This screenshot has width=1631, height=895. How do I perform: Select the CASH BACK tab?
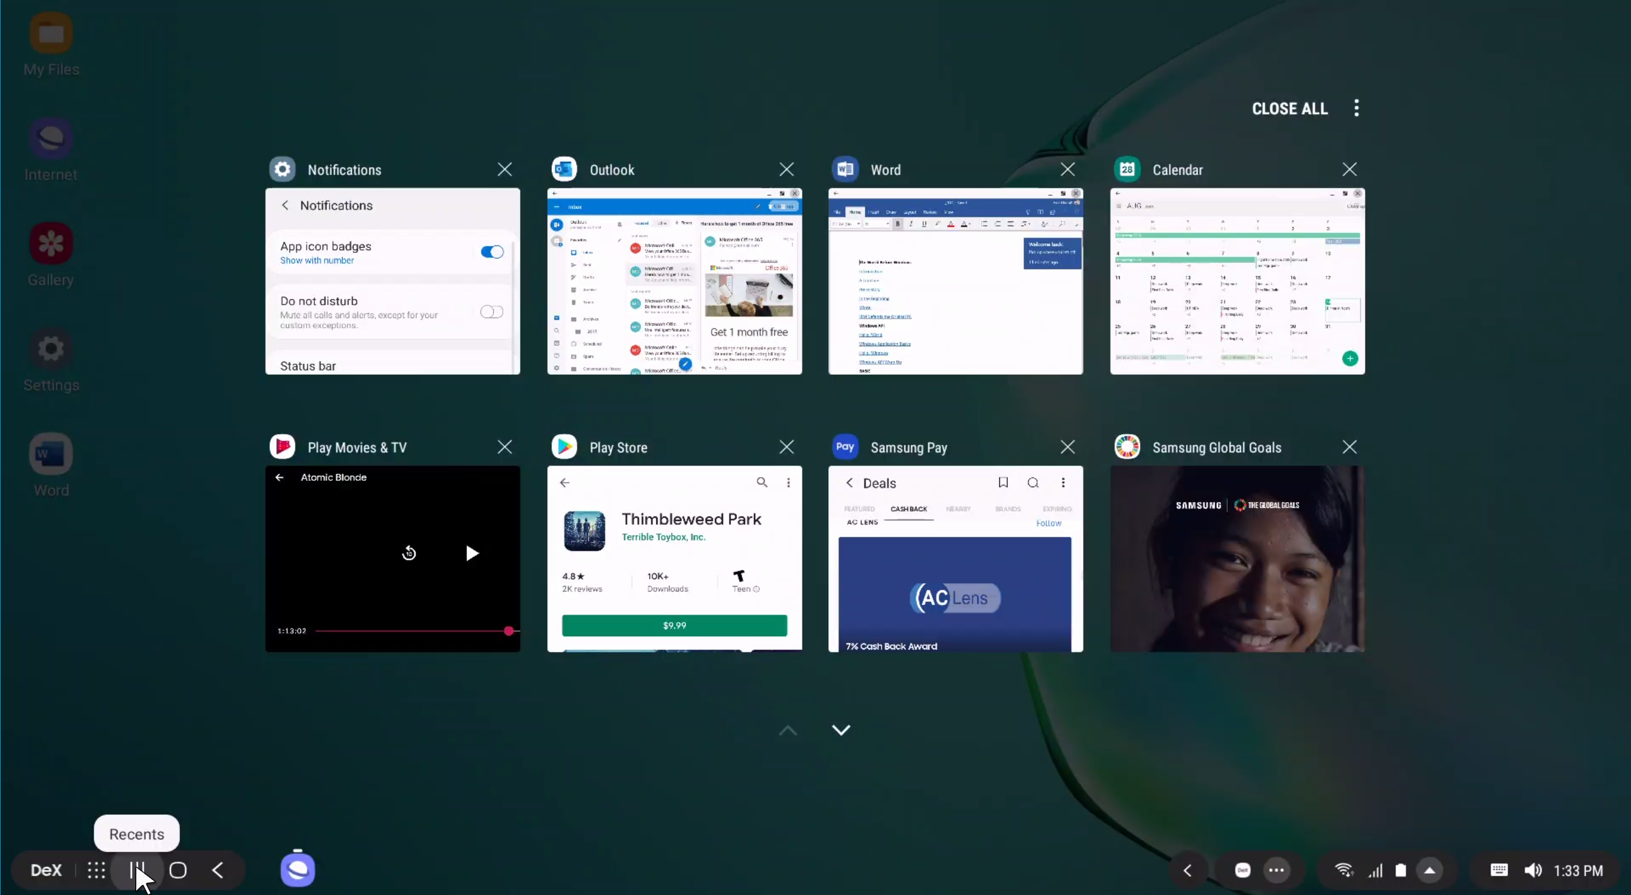(908, 508)
